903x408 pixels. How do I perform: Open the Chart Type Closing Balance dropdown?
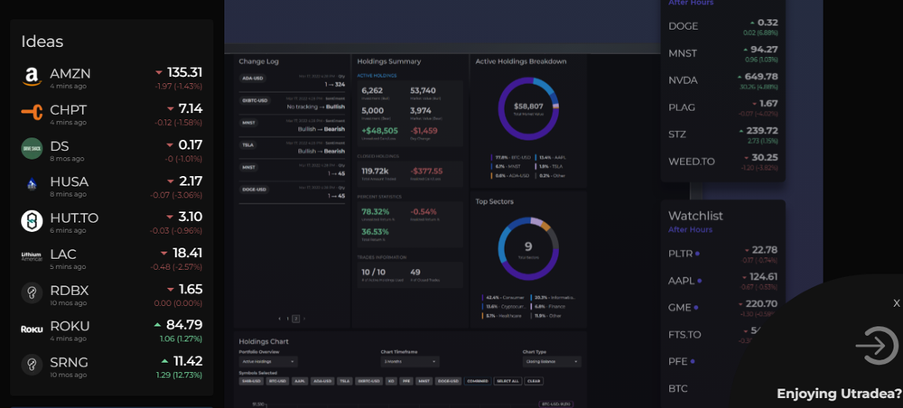[552, 362]
